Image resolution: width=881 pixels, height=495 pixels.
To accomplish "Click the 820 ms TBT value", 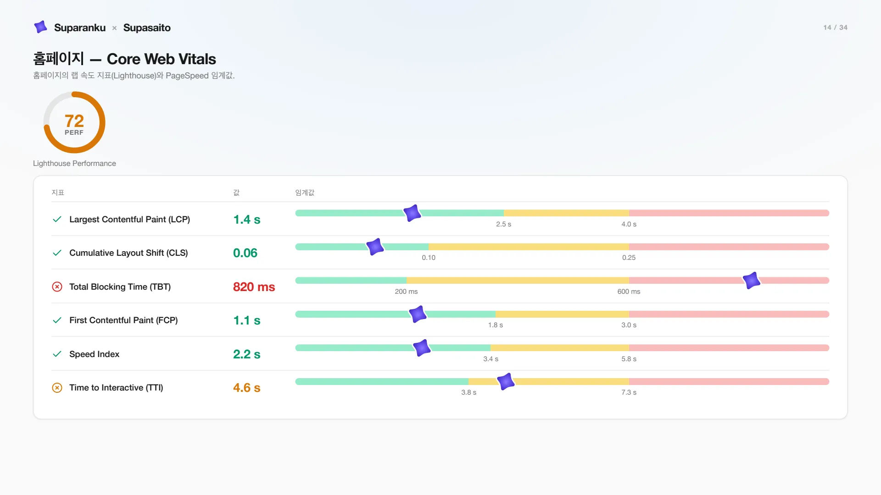I will click(x=254, y=287).
